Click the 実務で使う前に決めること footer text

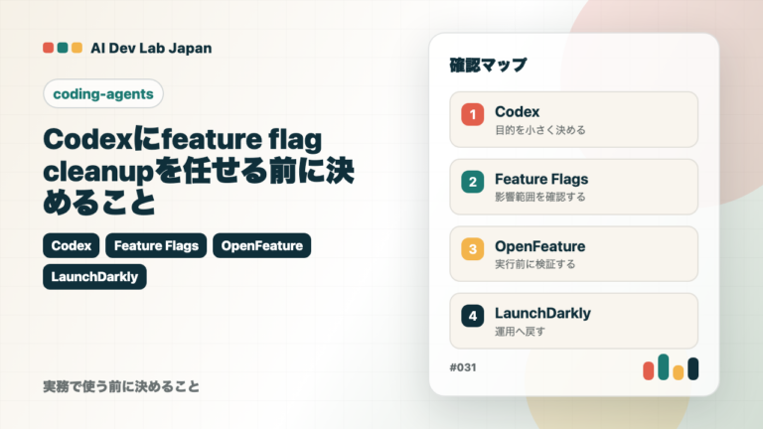(121, 386)
